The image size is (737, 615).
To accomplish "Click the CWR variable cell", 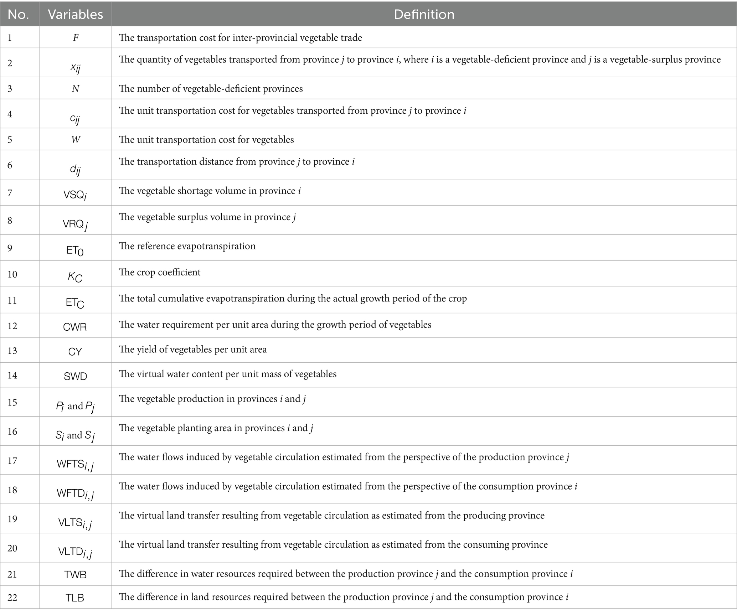I will 75,327.
